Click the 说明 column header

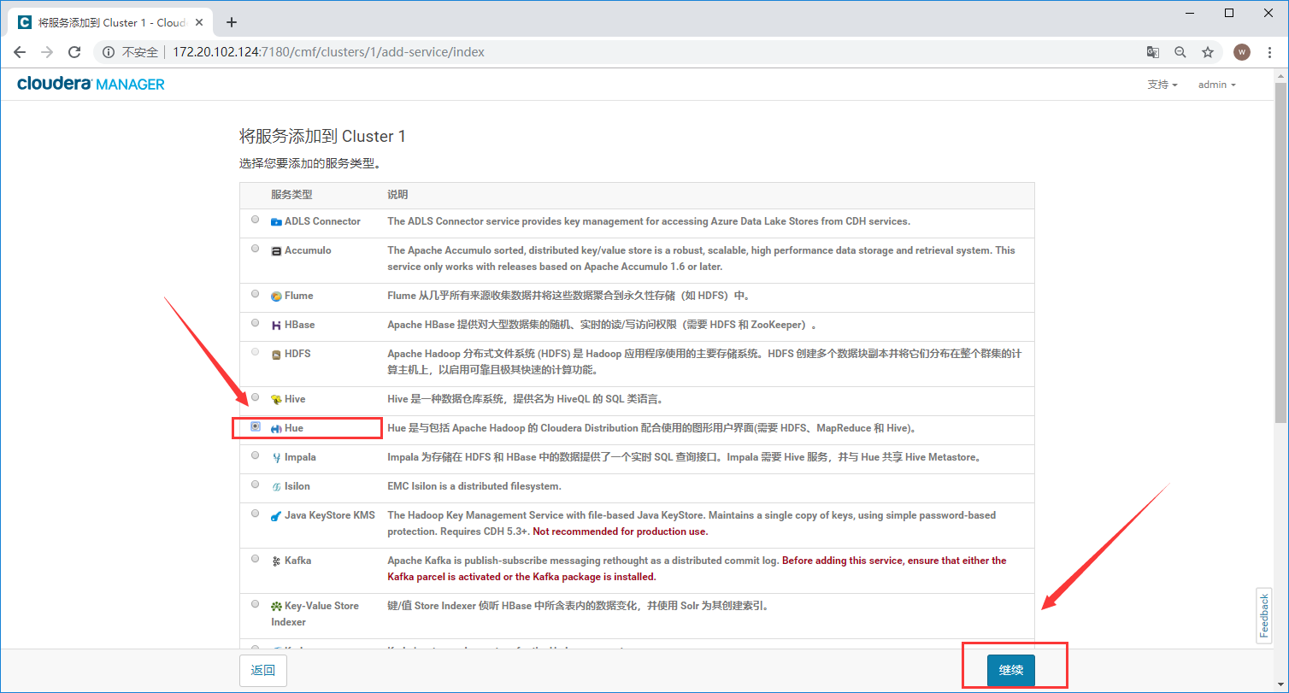pyautogui.click(x=397, y=195)
